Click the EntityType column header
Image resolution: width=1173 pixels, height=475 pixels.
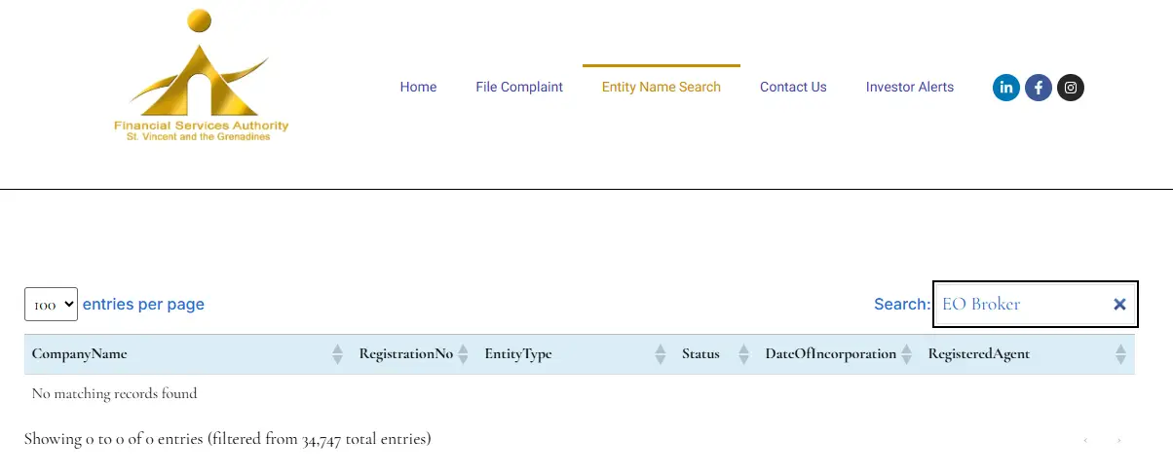coord(576,354)
